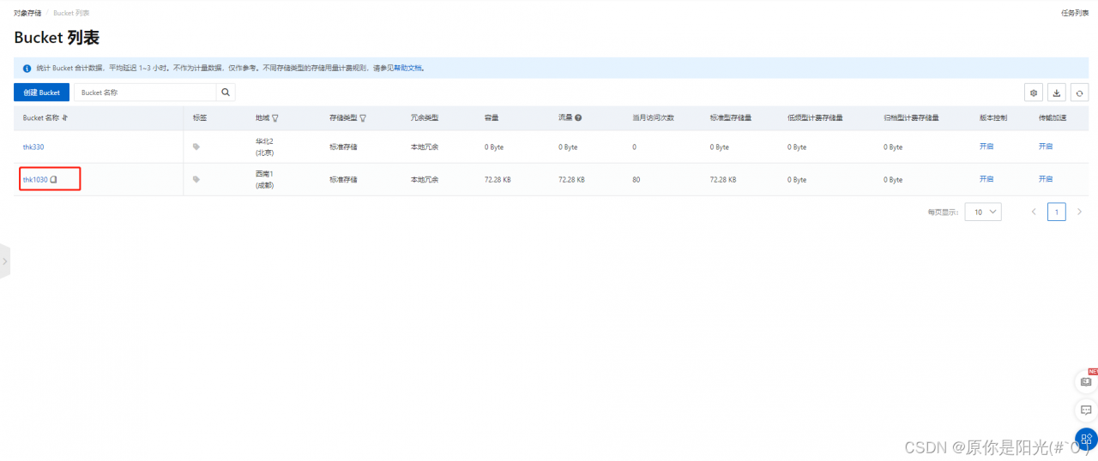The image size is (1098, 461).
Task: Enable 版本控制 for thk1030 via 开启
Action: pyautogui.click(x=986, y=179)
